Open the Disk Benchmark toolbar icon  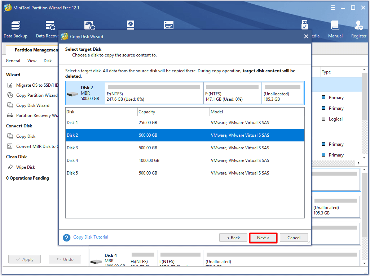click(x=131, y=25)
